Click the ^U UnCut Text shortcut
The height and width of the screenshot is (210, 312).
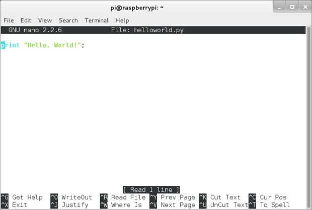(x=223, y=205)
